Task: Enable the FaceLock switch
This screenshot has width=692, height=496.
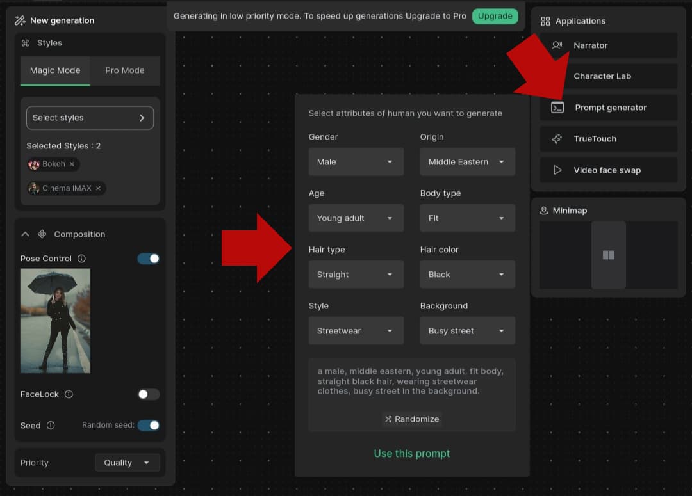Action: [149, 394]
